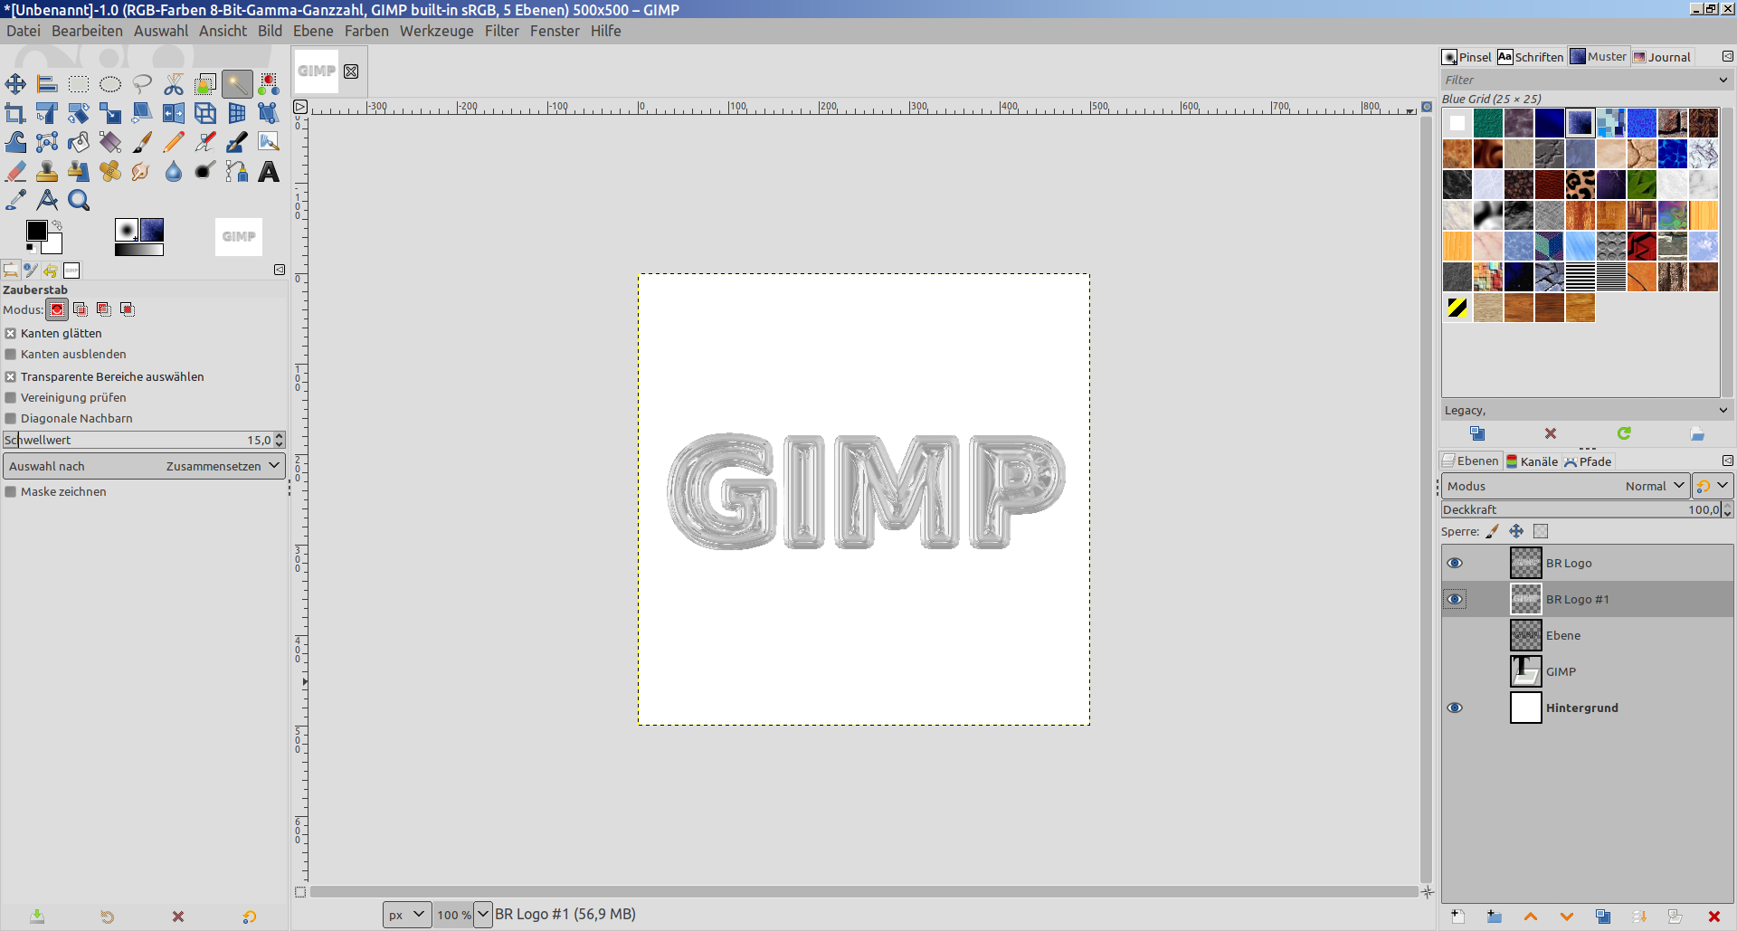Activate the Foreground Select tool

click(x=205, y=84)
